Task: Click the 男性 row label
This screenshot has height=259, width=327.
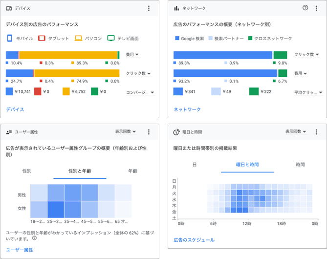Action: (22, 195)
